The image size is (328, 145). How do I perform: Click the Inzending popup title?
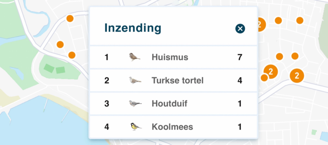(x=133, y=29)
